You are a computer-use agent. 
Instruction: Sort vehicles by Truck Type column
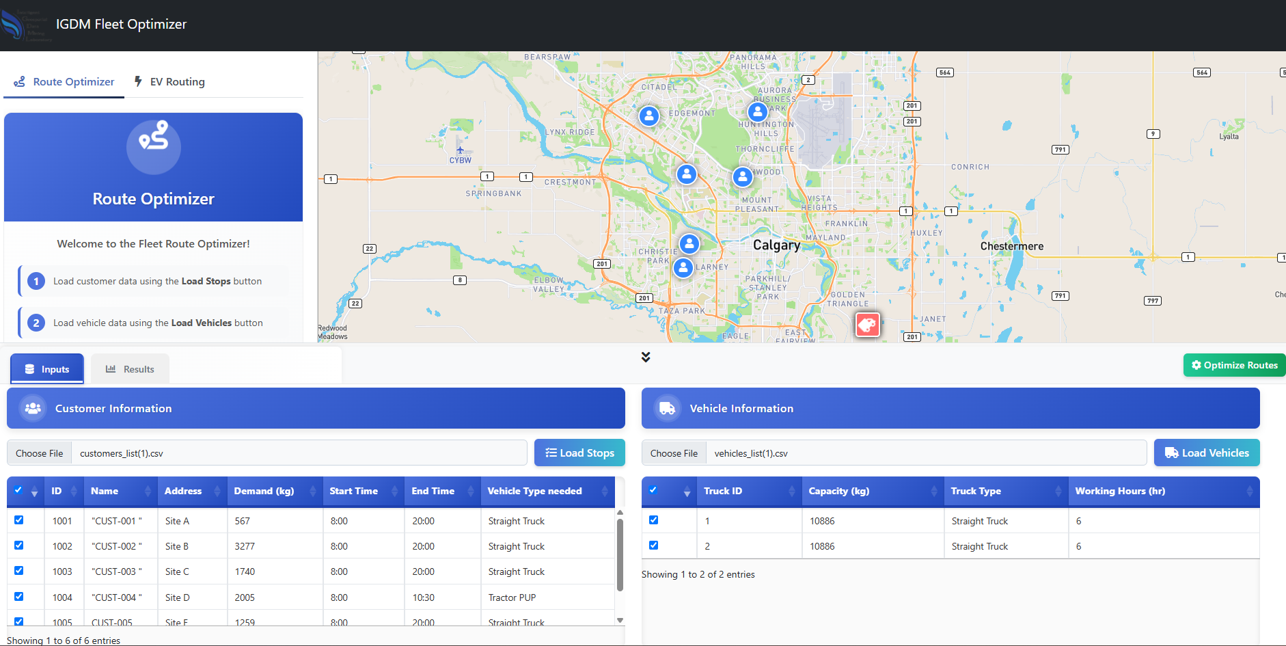tap(1006, 491)
